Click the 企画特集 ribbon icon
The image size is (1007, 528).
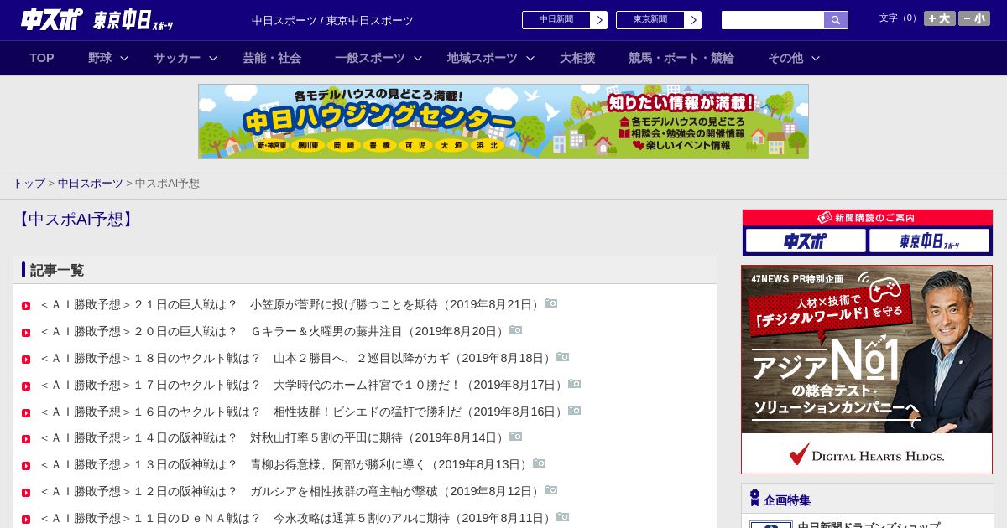(754, 499)
